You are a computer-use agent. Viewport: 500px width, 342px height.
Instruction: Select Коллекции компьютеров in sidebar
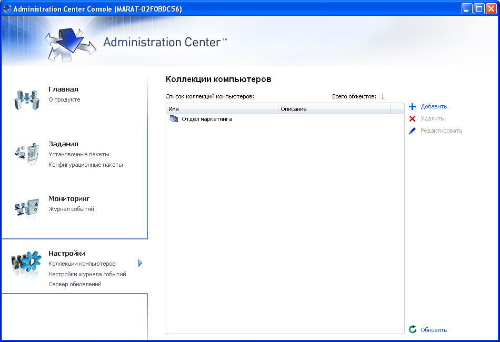(82, 264)
